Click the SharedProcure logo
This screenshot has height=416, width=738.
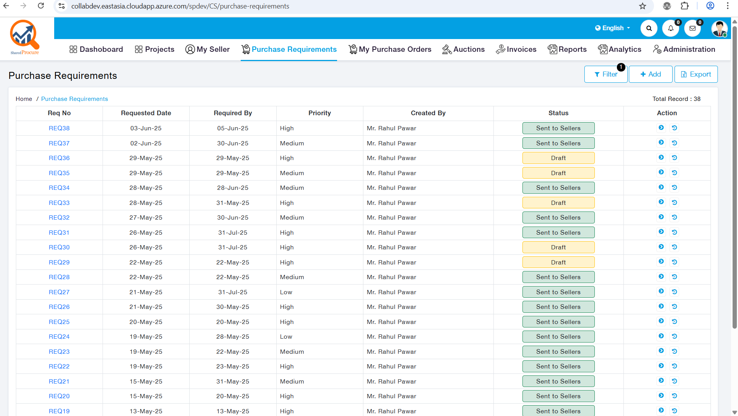[25, 38]
